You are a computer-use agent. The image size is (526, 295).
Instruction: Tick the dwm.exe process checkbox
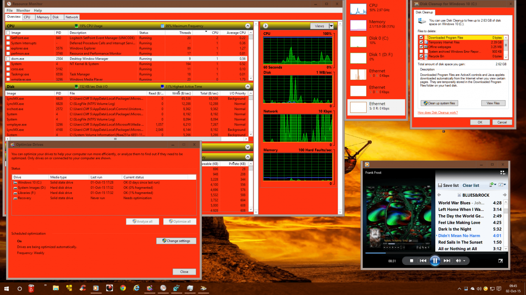pyautogui.click(x=8, y=59)
